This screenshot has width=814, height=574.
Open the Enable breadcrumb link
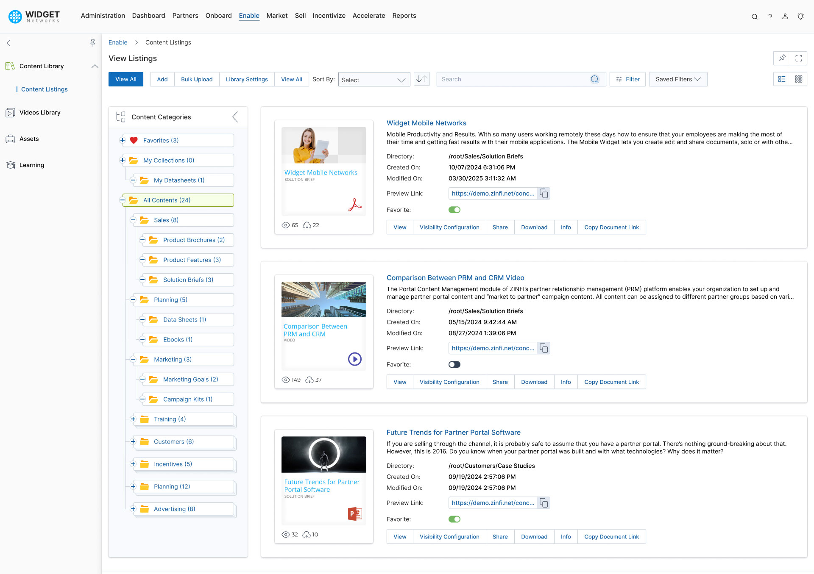point(118,42)
